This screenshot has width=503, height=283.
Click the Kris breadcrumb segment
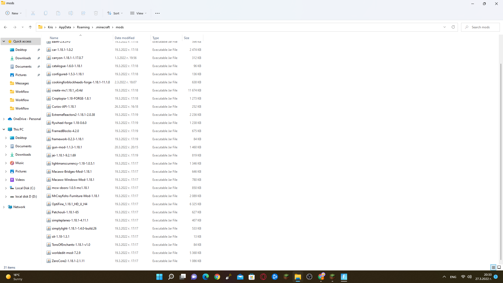pos(50,27)
